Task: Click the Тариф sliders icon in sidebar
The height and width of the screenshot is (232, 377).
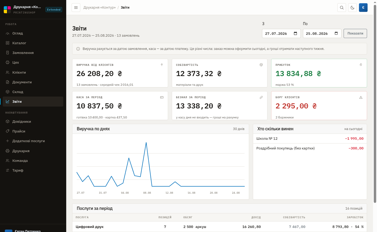Action: click(8, 170)
